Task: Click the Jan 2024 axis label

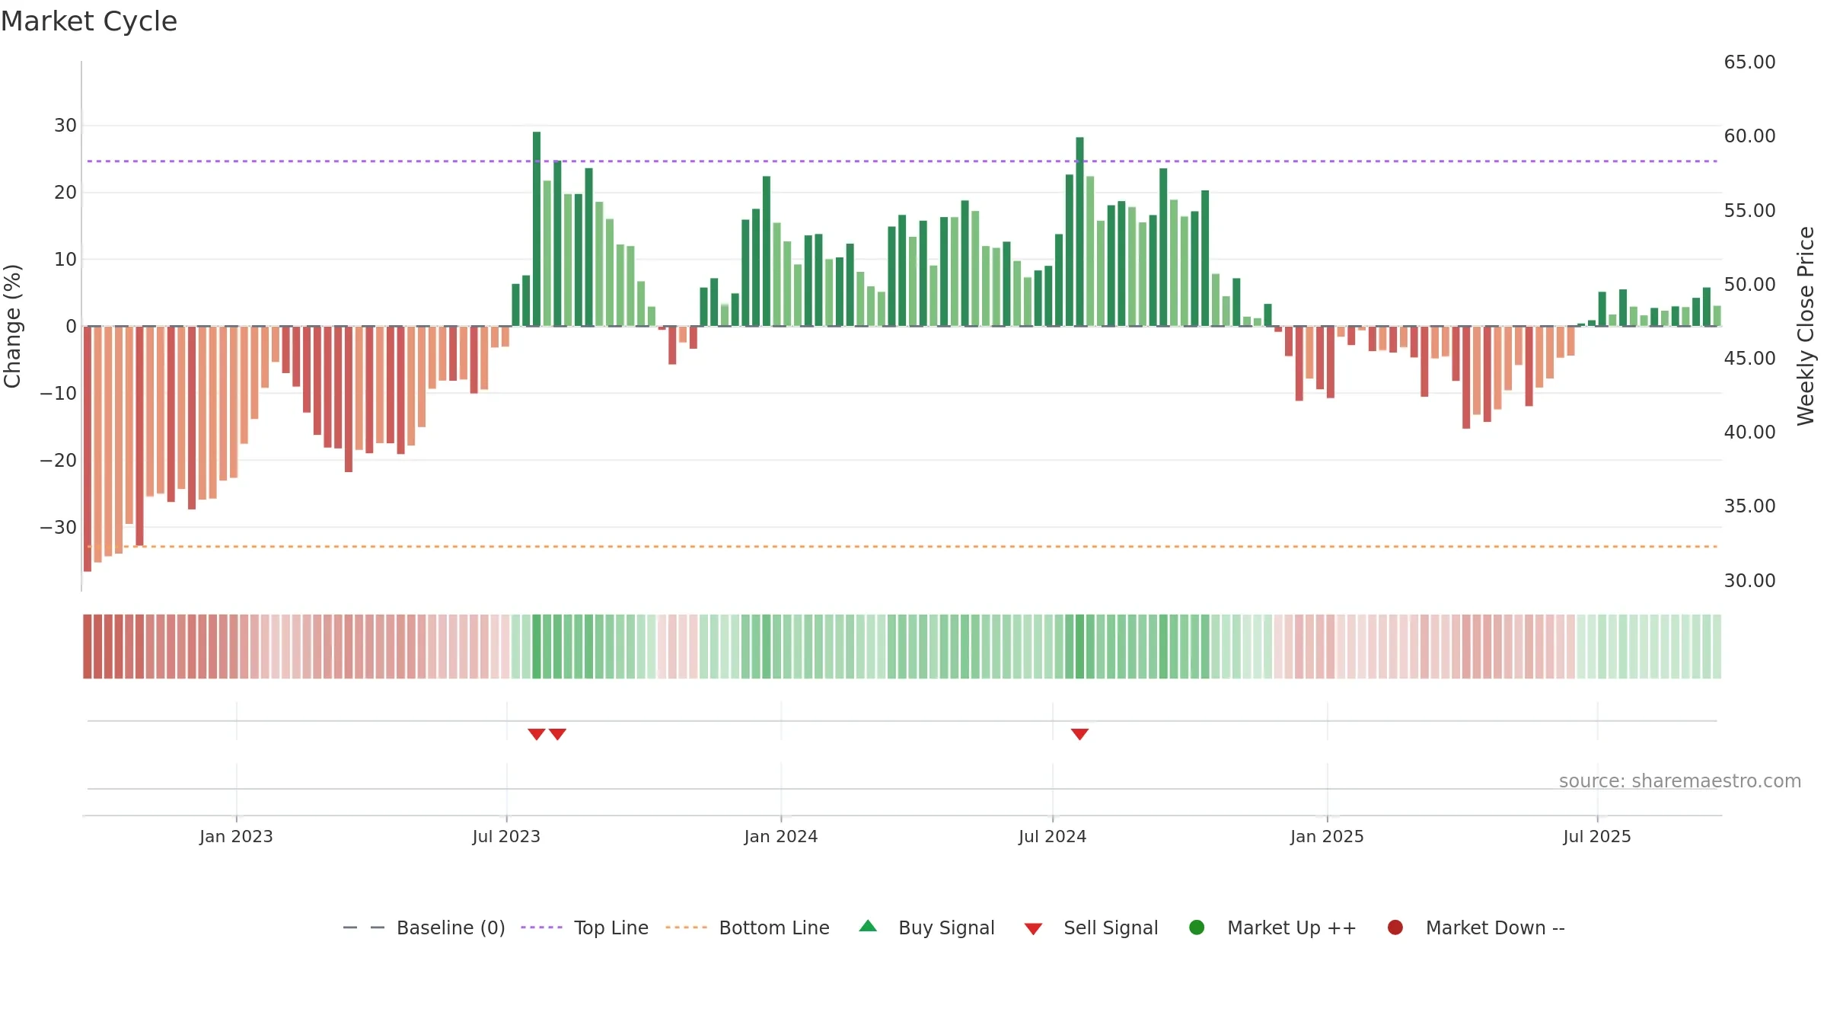Action: [781, 836]
